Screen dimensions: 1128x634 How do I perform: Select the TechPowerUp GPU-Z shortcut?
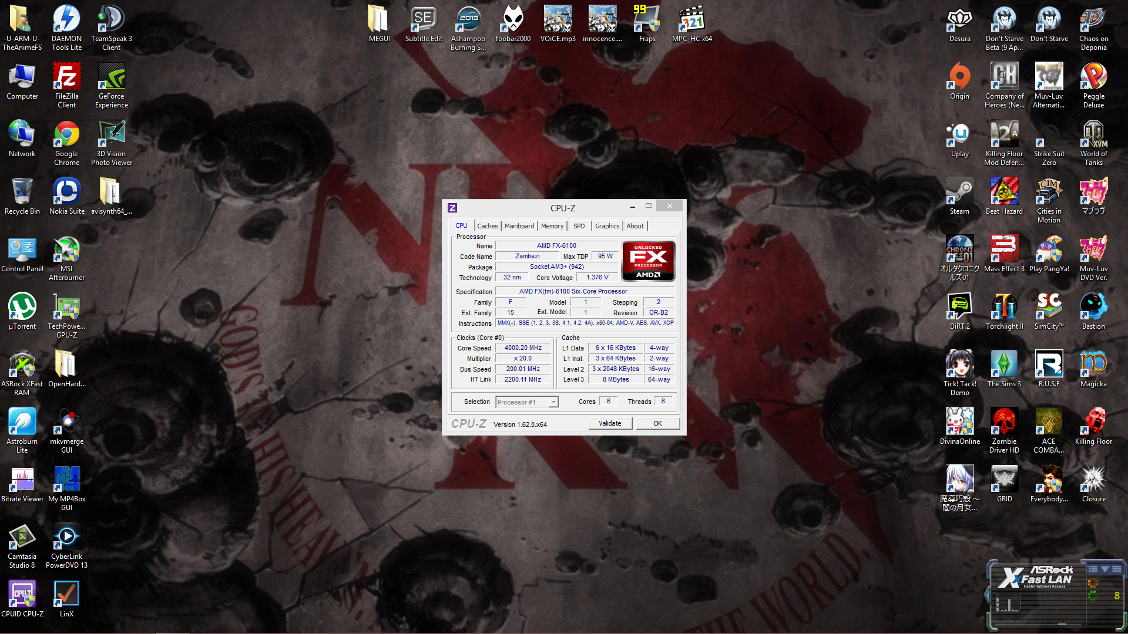[x=66, y=309]
